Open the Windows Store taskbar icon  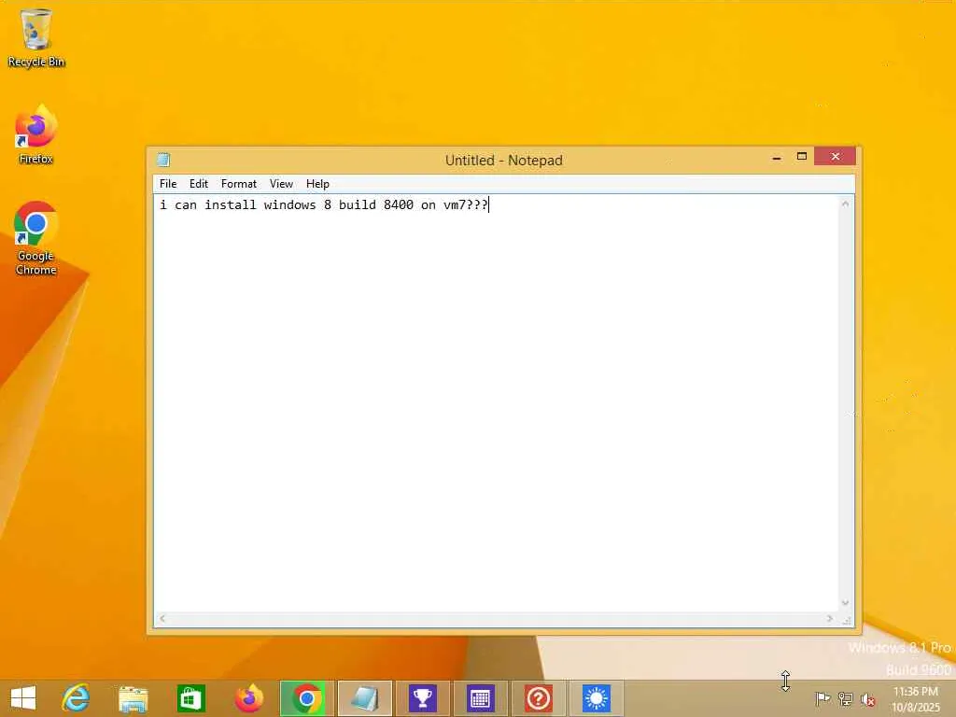190,698
